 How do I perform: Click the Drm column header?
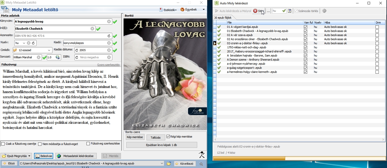380,23
